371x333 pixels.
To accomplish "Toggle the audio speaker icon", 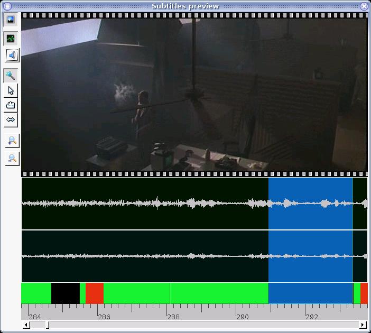I will (12, 55).
